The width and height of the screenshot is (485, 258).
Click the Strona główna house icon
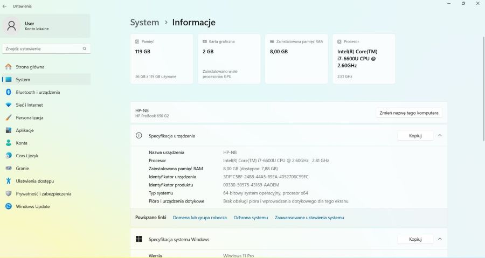click(x=9, y=67)
